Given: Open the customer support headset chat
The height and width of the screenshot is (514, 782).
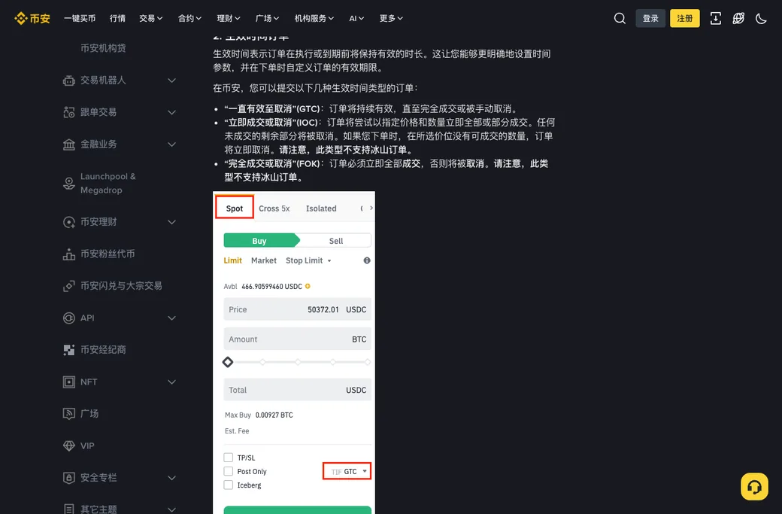Looking at the screenshot, I should [754, 487].
